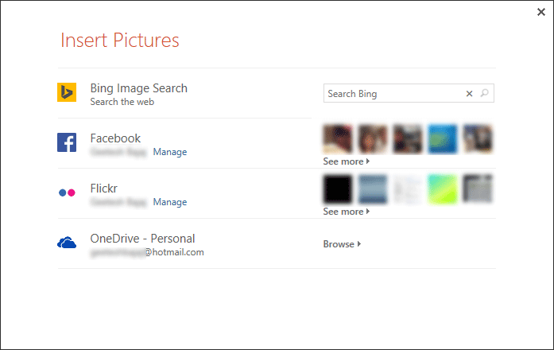The width and height of the screenshot is (554, 350).
Task: Click the Bing logo icon
Action: tap(67, 92)
